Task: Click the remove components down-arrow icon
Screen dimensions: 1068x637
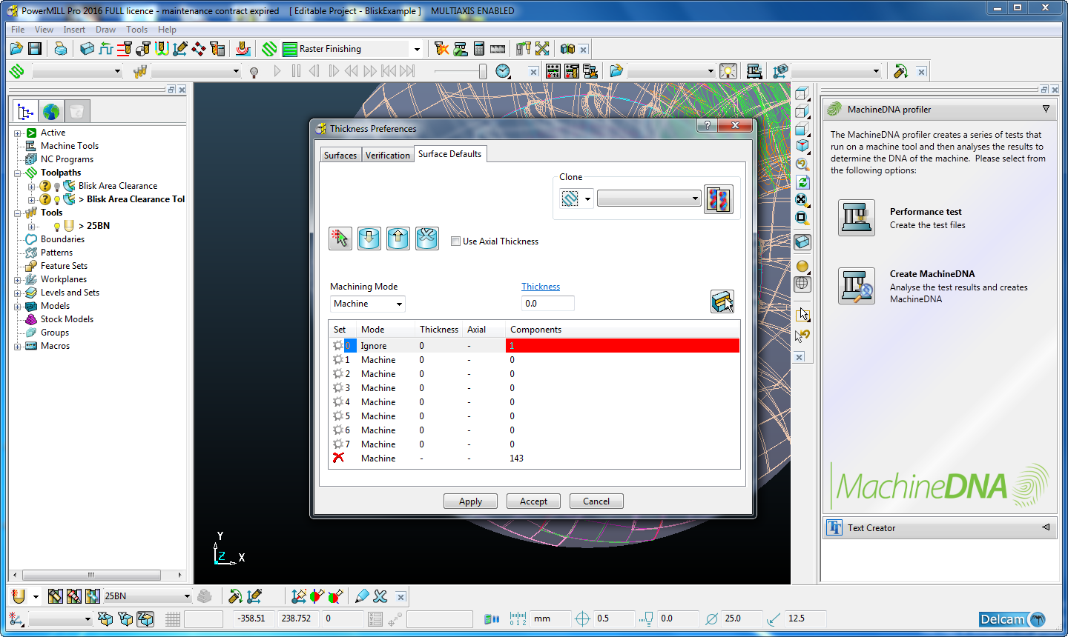Action: click(369, 239)
